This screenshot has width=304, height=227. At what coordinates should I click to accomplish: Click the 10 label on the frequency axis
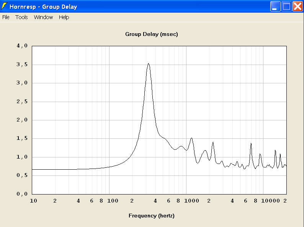click(x=34, y=201)
